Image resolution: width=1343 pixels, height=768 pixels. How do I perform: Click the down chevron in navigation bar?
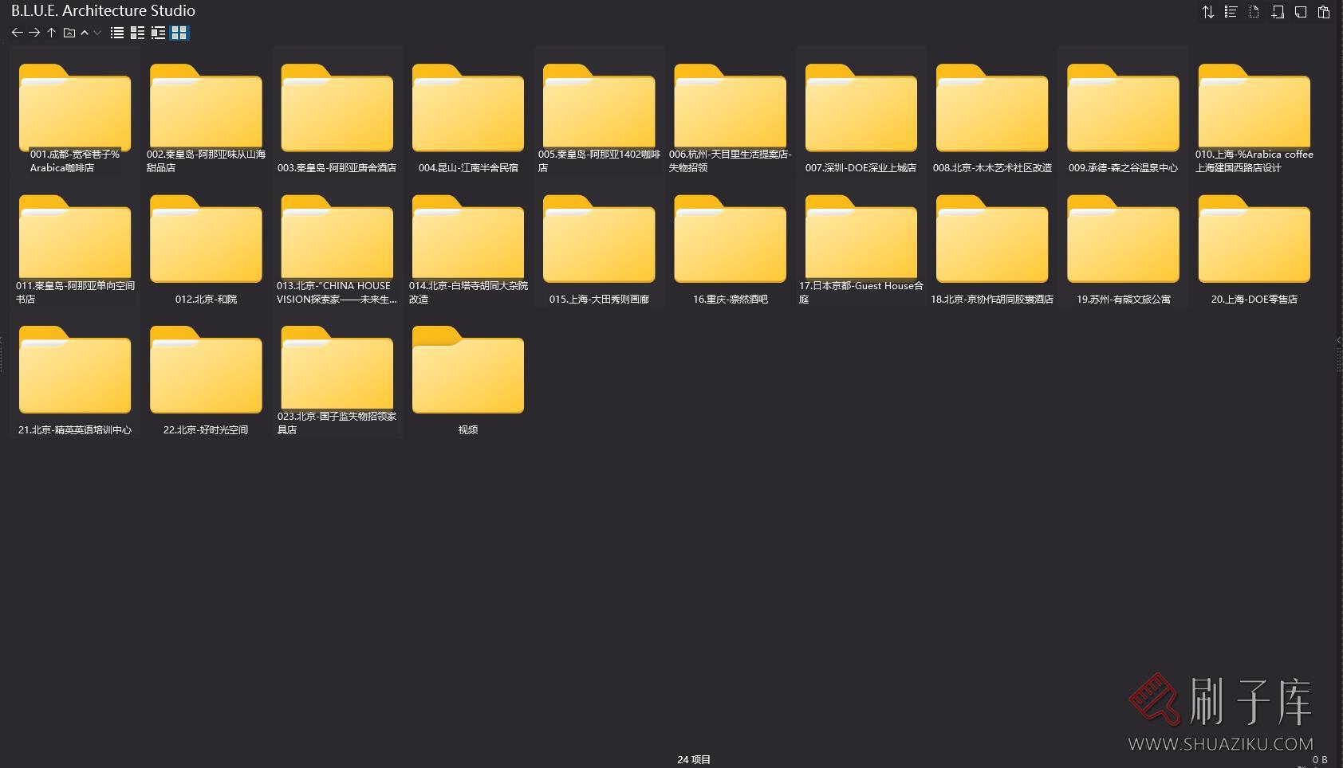click(x=97, y=33)
